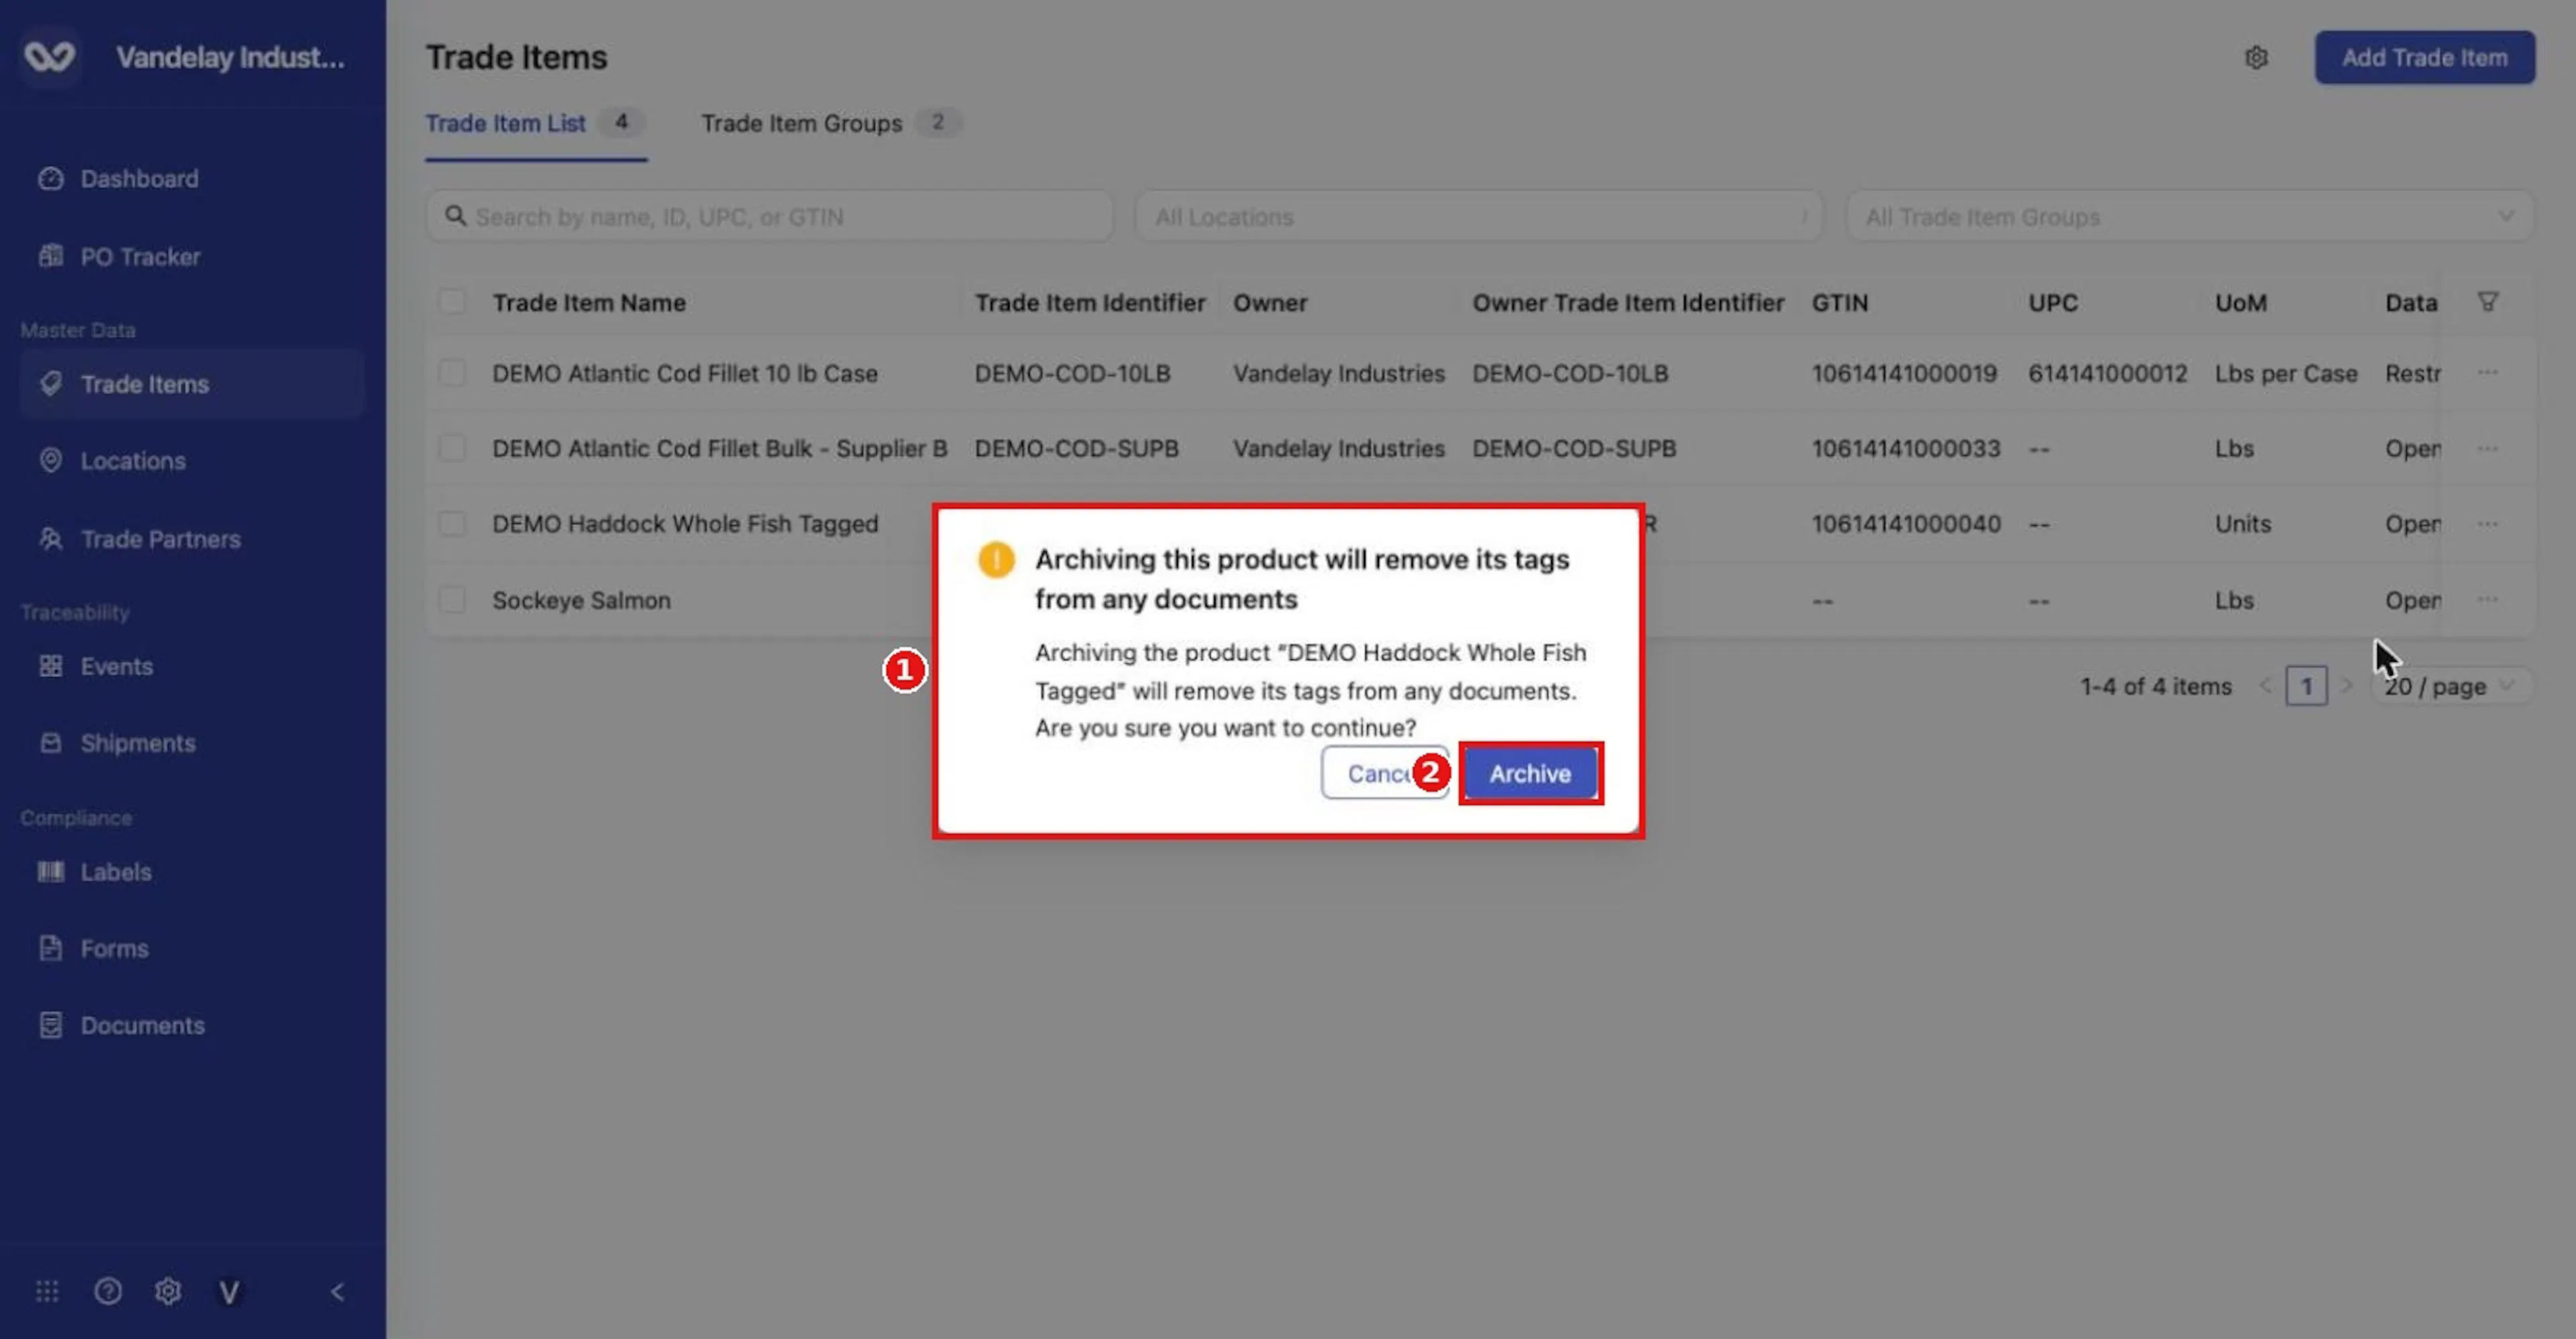Click the Add Trade Item button

[x=2425, y=58]
